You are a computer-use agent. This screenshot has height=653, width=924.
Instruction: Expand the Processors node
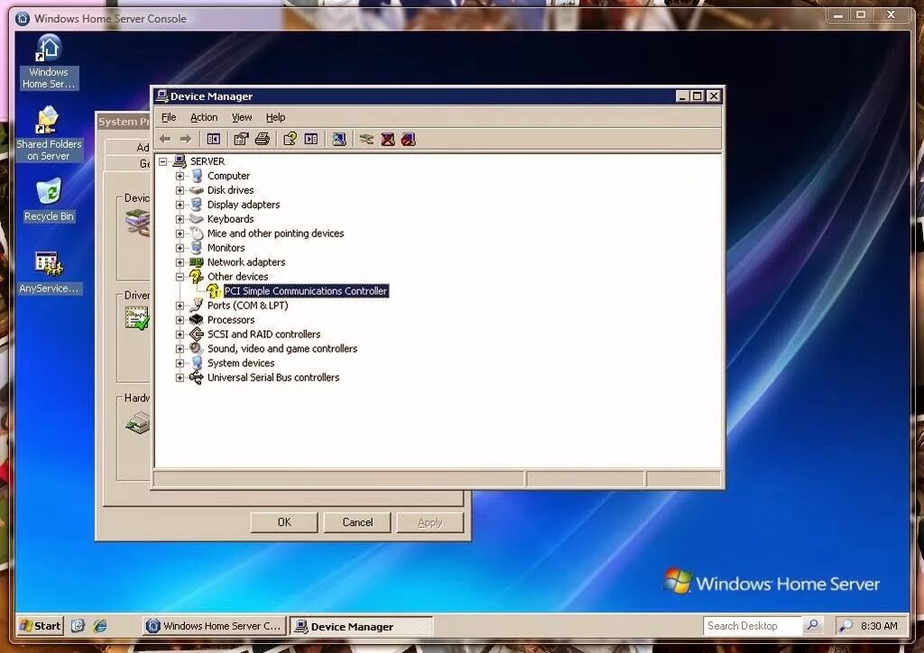click(x=180, y=320)
